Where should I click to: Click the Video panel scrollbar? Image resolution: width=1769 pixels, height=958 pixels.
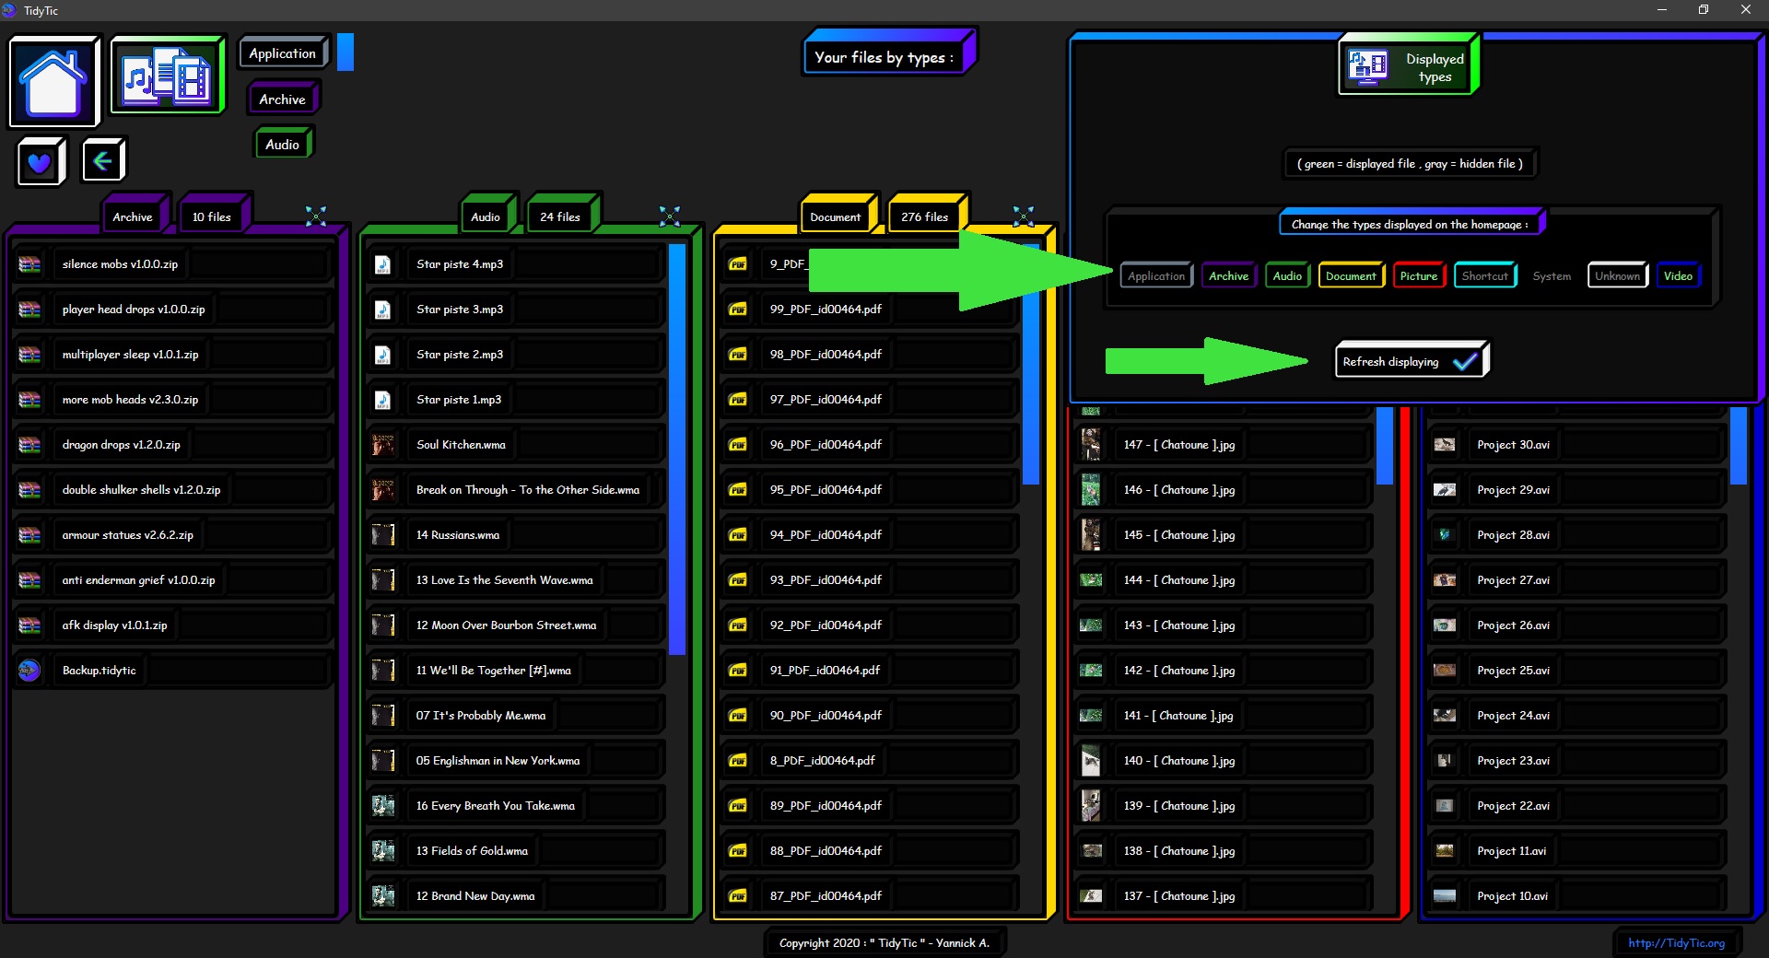pos(1739,445)
